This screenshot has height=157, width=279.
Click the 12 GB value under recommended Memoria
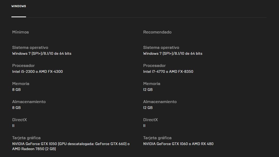(x=148, y=90)
